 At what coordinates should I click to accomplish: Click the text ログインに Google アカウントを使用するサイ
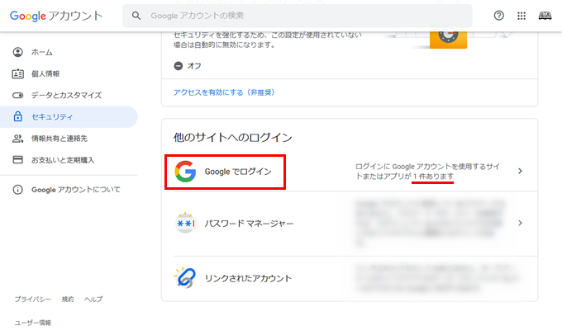[427, 167]
